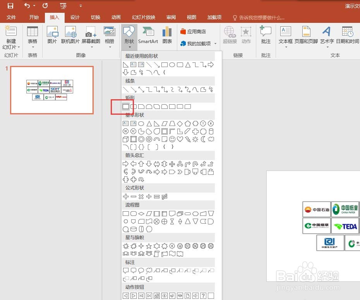
Task: Select the cube shape in 基本形状
Action: tap(125, 139)
